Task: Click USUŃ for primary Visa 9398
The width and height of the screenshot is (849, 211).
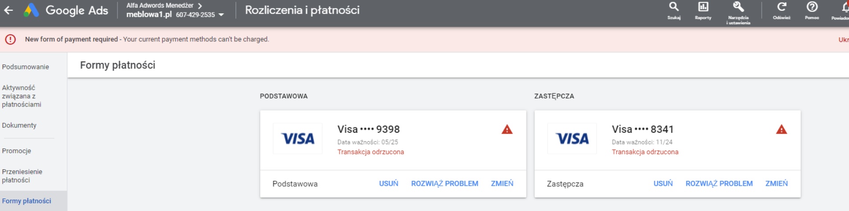Action: [x=389, y=183]
